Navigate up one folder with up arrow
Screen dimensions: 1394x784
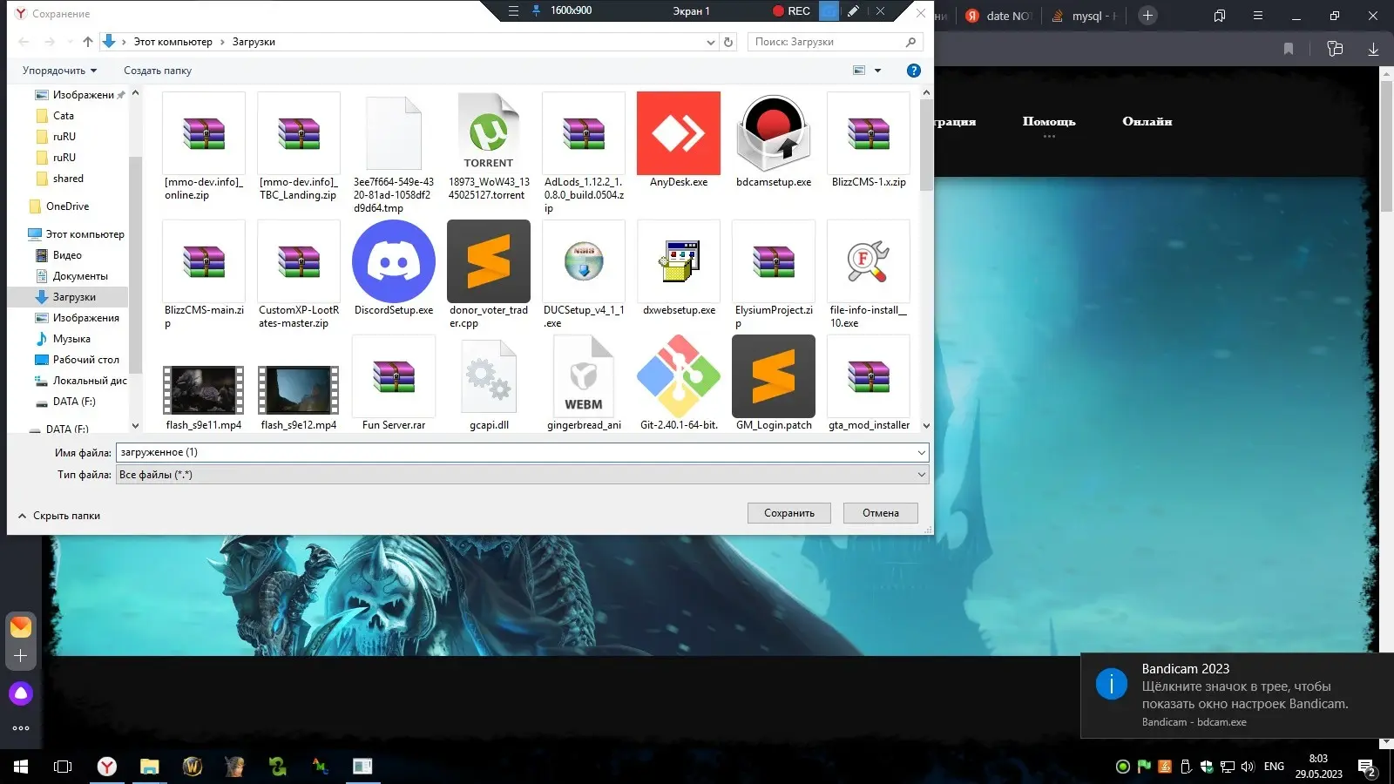[88, 42]
